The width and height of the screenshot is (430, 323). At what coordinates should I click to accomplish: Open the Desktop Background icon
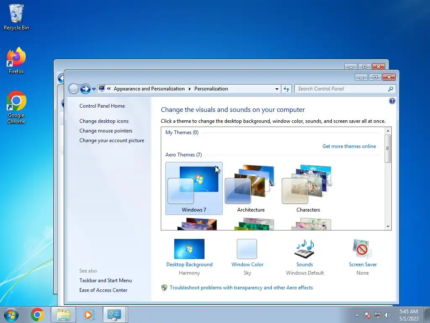pyautogui.click(x=189, y=249)
